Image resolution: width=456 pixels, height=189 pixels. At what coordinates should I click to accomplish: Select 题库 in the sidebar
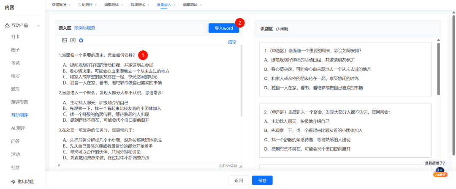pos(16,89)
